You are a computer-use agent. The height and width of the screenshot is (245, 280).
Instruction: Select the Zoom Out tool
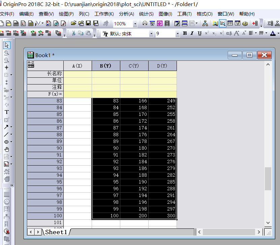(7, 60)
